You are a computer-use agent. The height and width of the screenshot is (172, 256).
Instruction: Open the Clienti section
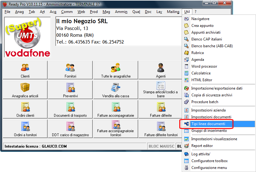pyautogui.click(x=25, y=70)
